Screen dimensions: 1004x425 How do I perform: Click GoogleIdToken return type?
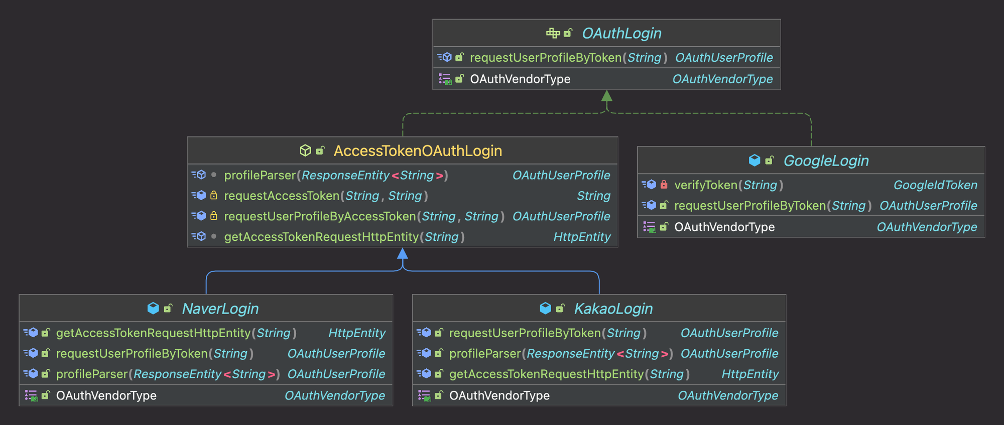pos(935,185)
